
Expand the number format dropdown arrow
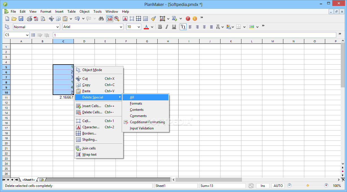(222, 27)
